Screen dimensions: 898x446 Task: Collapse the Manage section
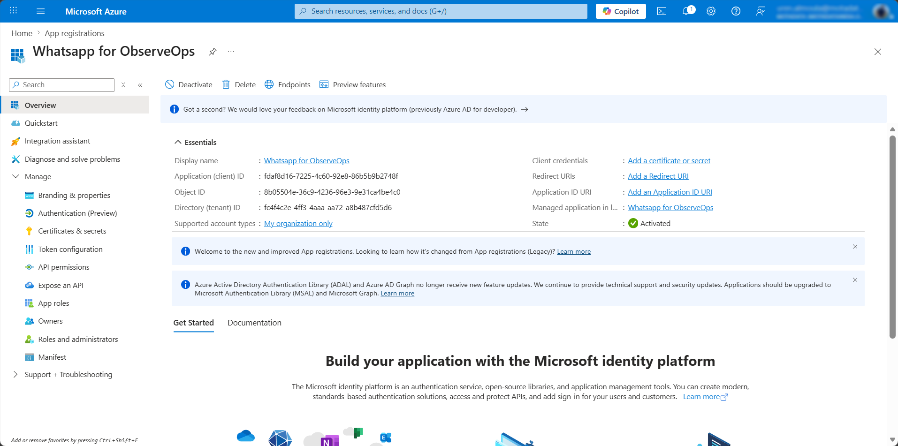[x=15, y=177]
